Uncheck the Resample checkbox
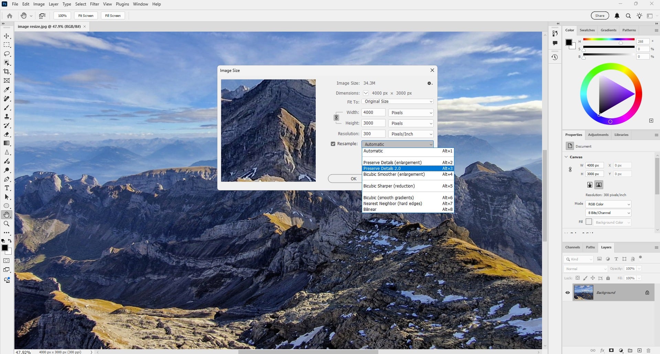660x354 pixels. tap(333, 144)
